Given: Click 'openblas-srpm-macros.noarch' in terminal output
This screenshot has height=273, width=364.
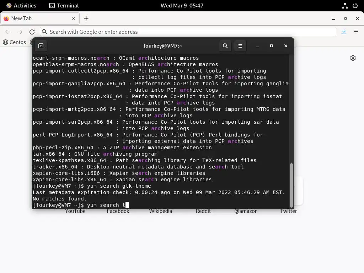Looking at the screenshot, I should pos(76,64).
